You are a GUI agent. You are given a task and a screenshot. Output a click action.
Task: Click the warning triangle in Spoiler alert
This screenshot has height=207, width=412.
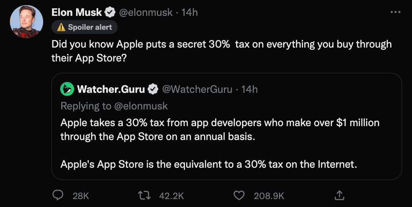[x=61, y=27]
